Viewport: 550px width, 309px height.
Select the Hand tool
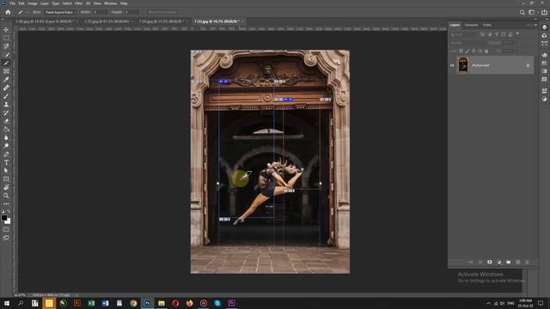[x=6, y=187]
